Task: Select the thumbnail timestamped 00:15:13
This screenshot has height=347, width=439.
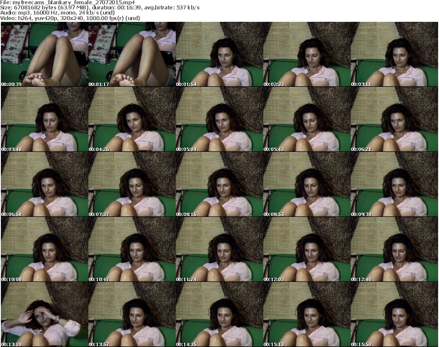Action: (x=307, y=314)
